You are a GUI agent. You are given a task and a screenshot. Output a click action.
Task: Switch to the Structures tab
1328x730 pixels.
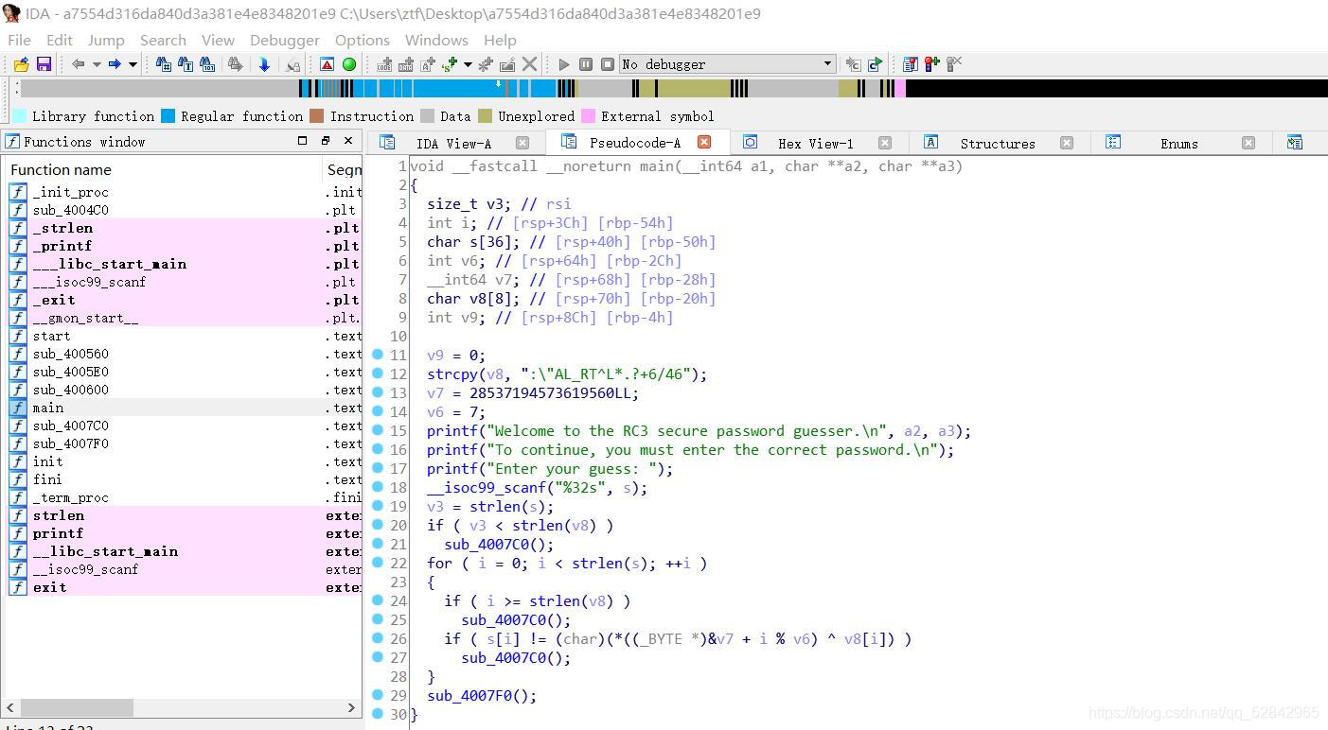click(998, 143)
